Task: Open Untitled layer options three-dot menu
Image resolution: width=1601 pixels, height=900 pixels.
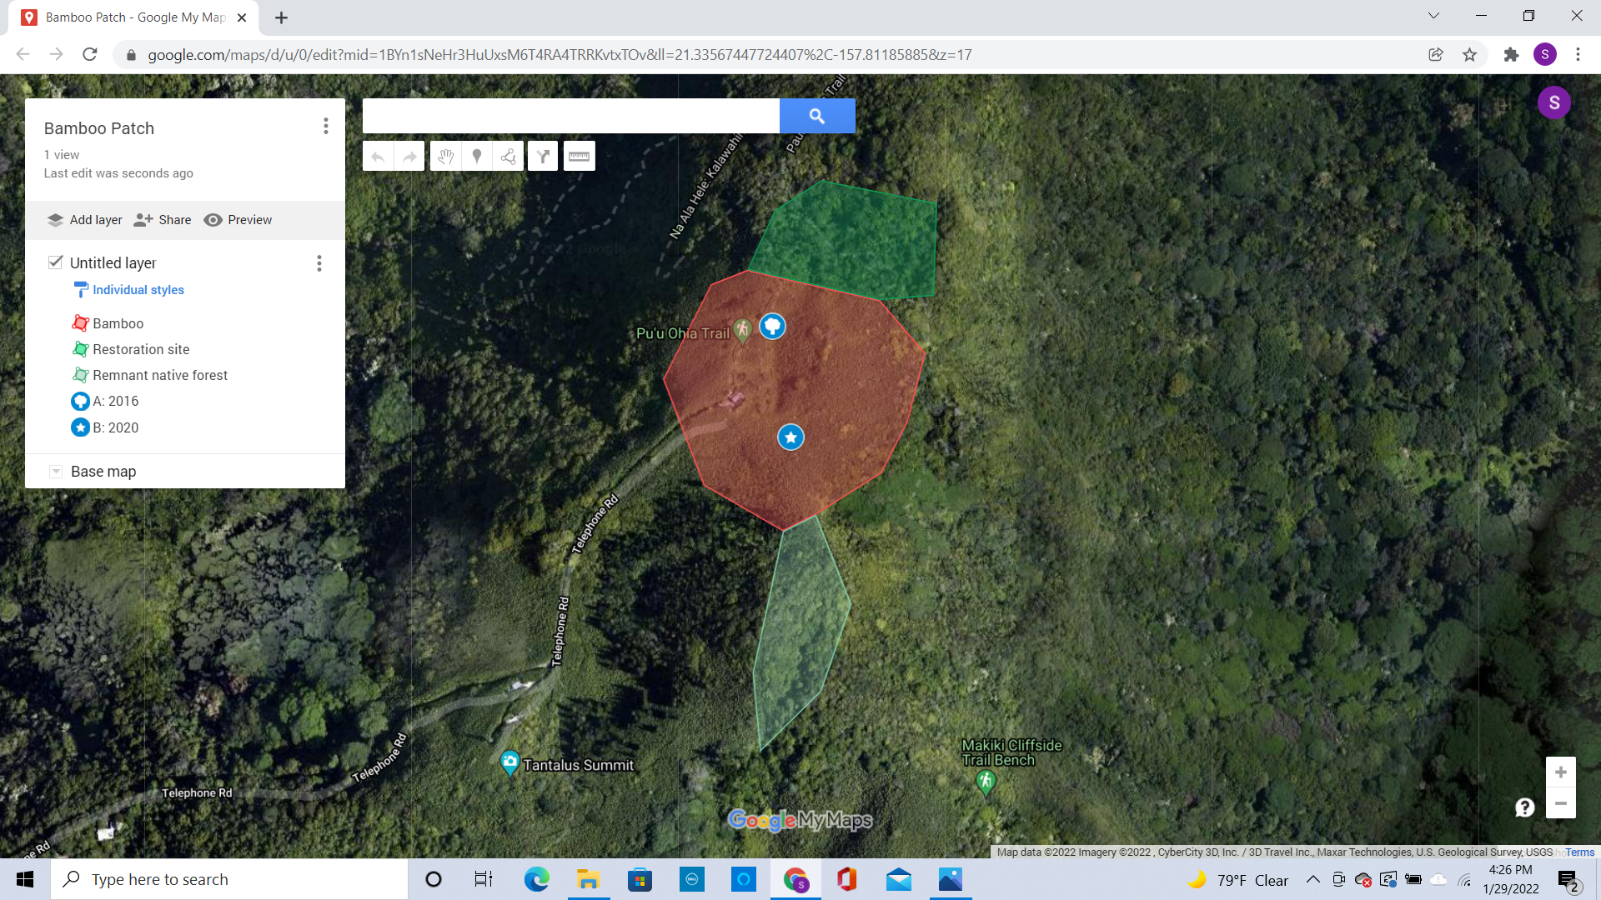Action: click(319, 263)
